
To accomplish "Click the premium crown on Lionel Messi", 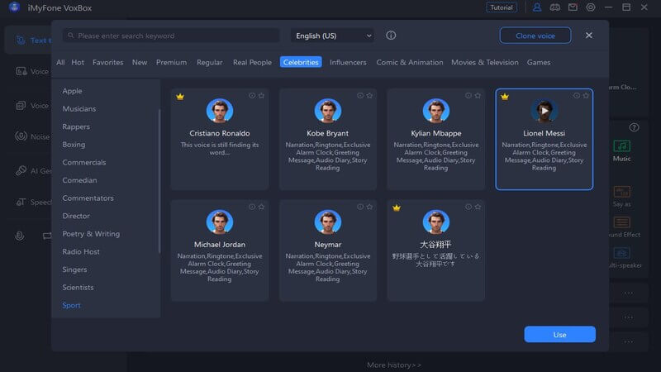I will [505, 97].
